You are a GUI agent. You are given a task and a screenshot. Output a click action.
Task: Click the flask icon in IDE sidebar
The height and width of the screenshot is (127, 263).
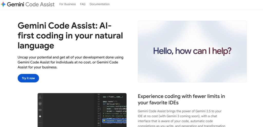coord(40,97)
